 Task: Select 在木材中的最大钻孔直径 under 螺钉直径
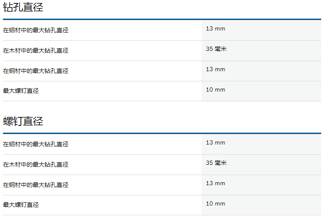tap(36, 164)
